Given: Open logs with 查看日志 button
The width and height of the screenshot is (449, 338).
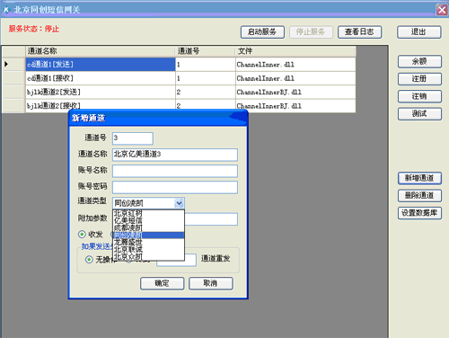Looking at the screenshot, I should point(359,31).
